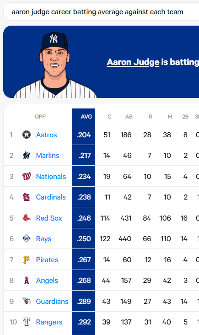
Task: Click the Rangers team logo icon
Action: [x=27, y=322]
